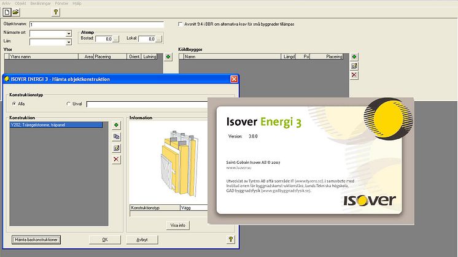Click the Visa info button
This screenshot has width=458, height=257.
pos(178,225)
